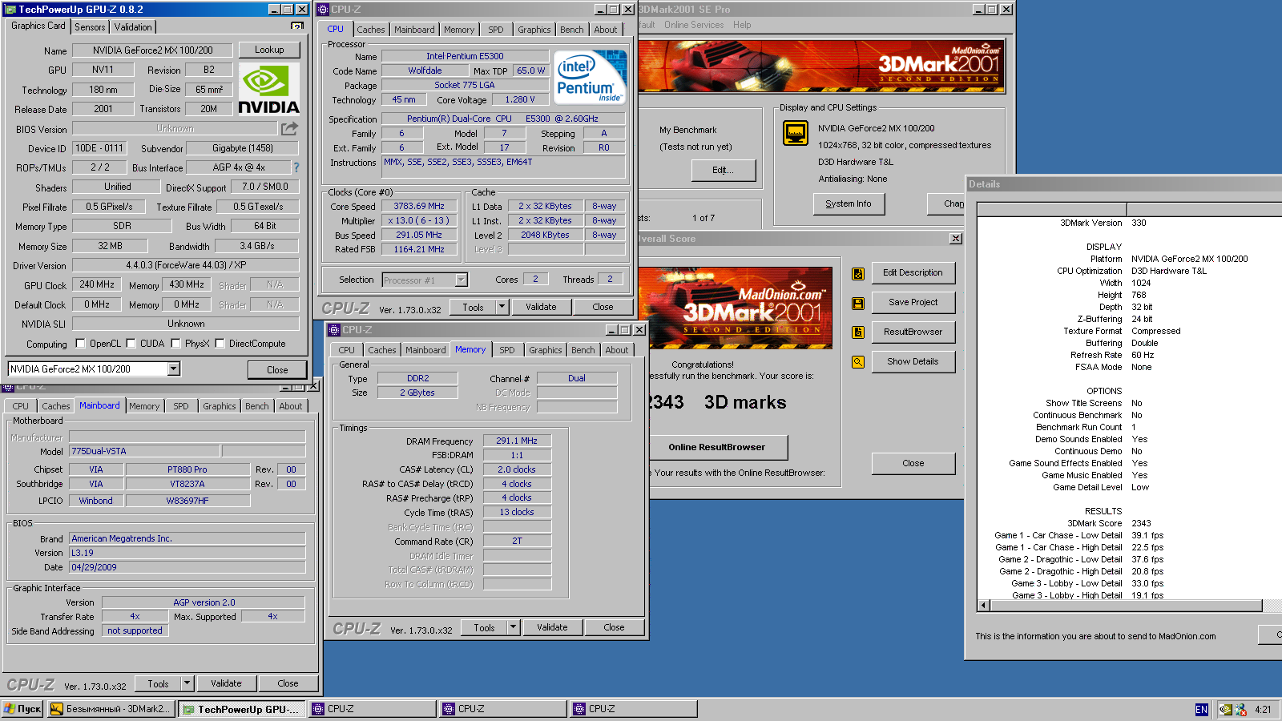Screen dimensions: 1282x721
Task: Switch to first CPU-Z taskbar button
Action: (373, 709)
